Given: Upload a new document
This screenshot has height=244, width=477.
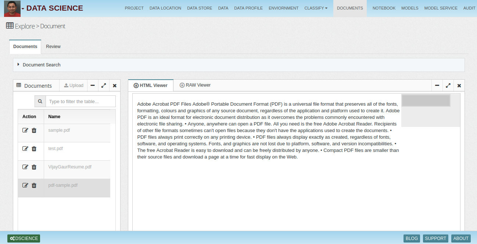Looking at the screenshot, I should click(x=73, y=85).
